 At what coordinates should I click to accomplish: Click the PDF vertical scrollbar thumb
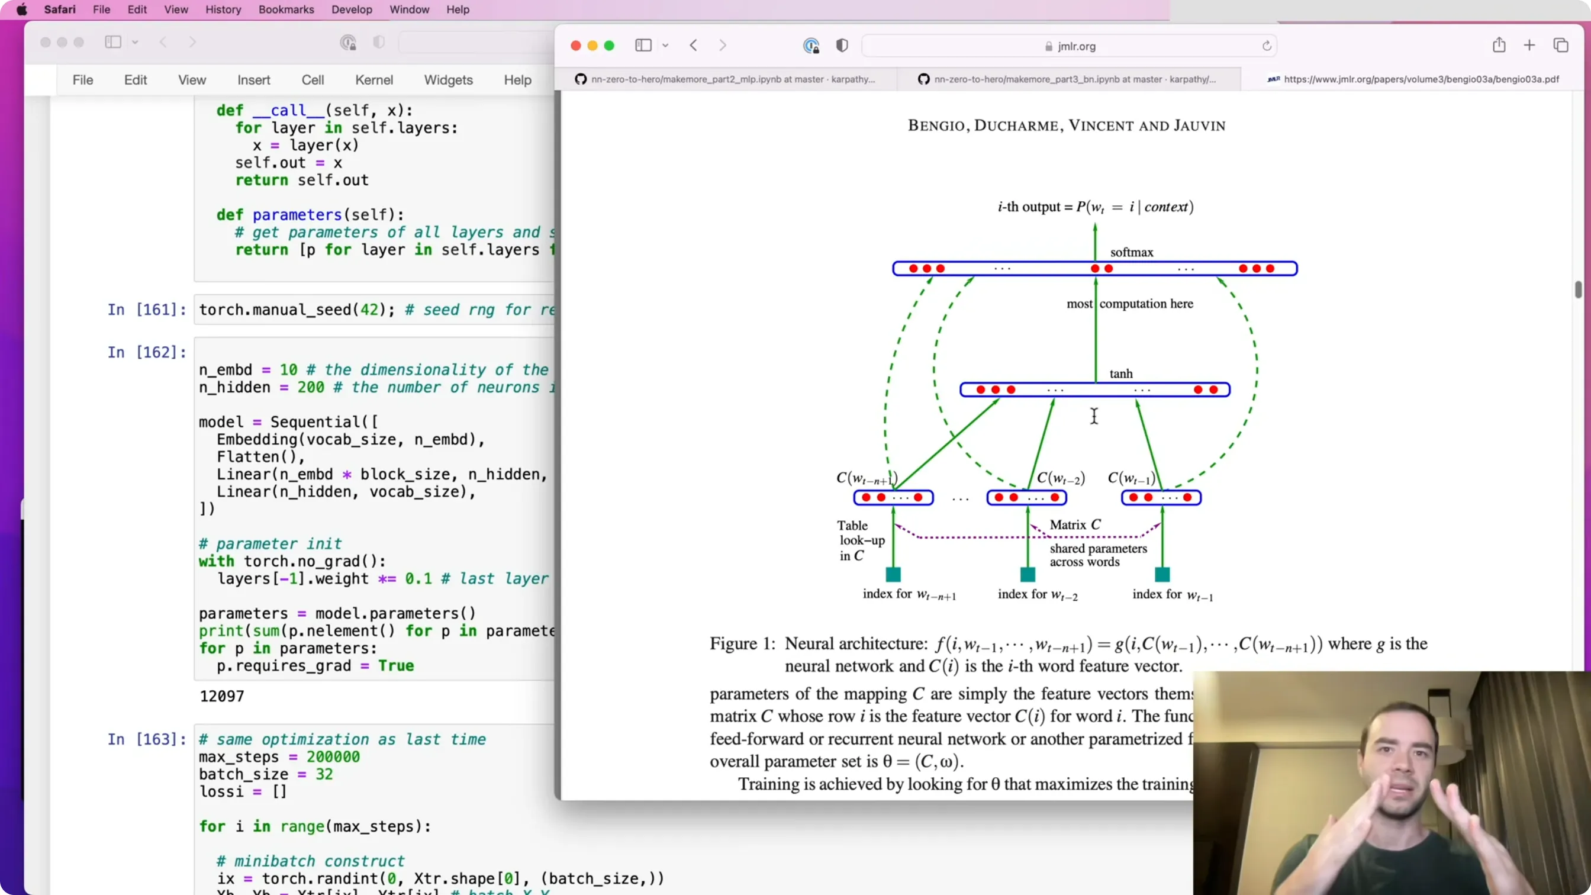[1578, 289]
